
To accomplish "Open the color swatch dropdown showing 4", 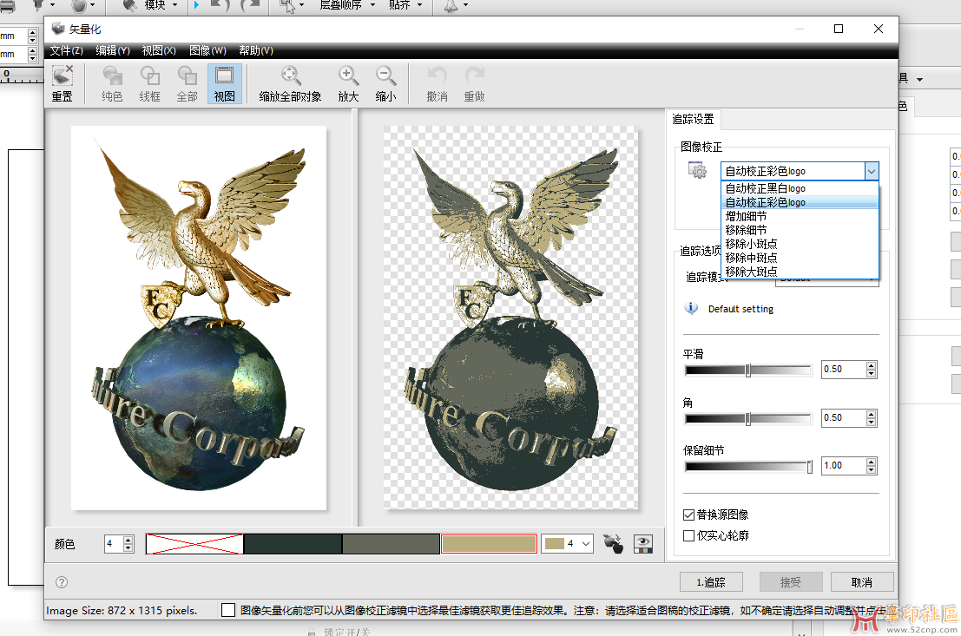I will point(567,544).
